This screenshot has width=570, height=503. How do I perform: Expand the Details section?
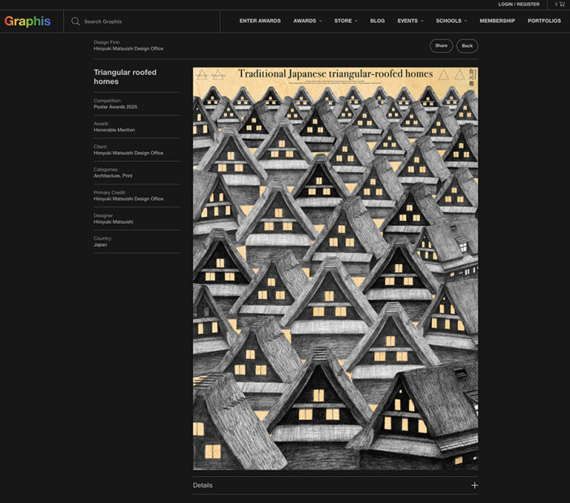335,485
